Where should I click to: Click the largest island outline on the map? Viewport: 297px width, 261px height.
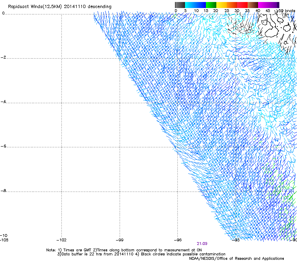271,27
